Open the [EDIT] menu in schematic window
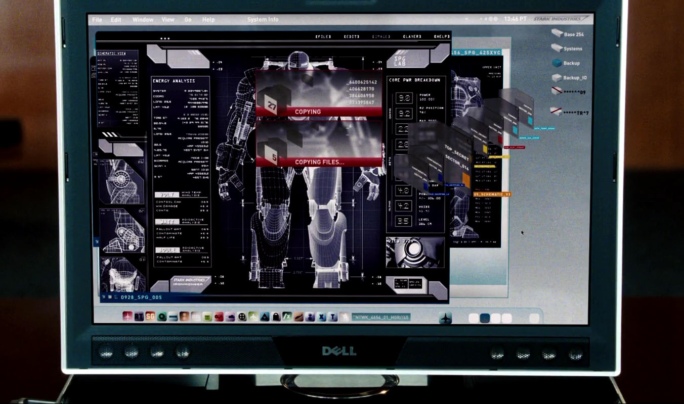The image size is (684, 404). 351,37
